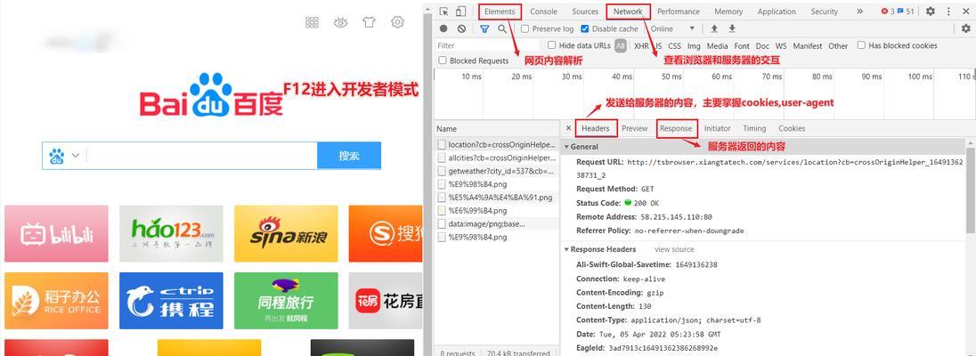
Task: Check Blocked Requests
Action: pos(443,61)
